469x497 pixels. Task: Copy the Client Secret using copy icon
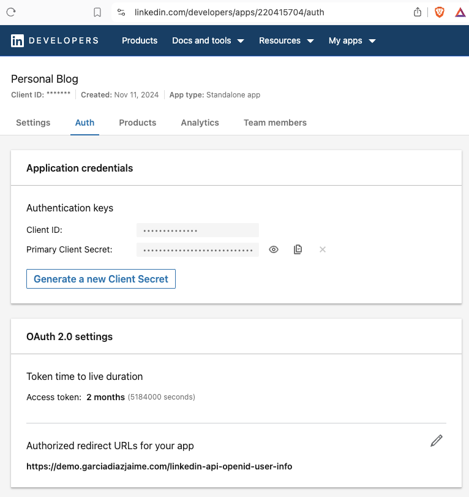(x=298, y=249)
